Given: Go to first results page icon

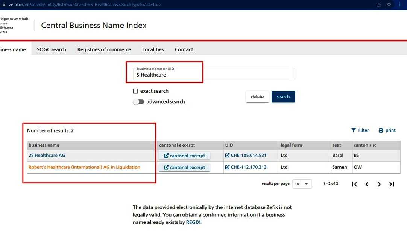Looking at the screenshot, I should (x=354, y=184).
